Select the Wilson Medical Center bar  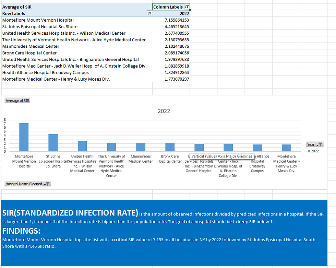[x=82, y=146]
